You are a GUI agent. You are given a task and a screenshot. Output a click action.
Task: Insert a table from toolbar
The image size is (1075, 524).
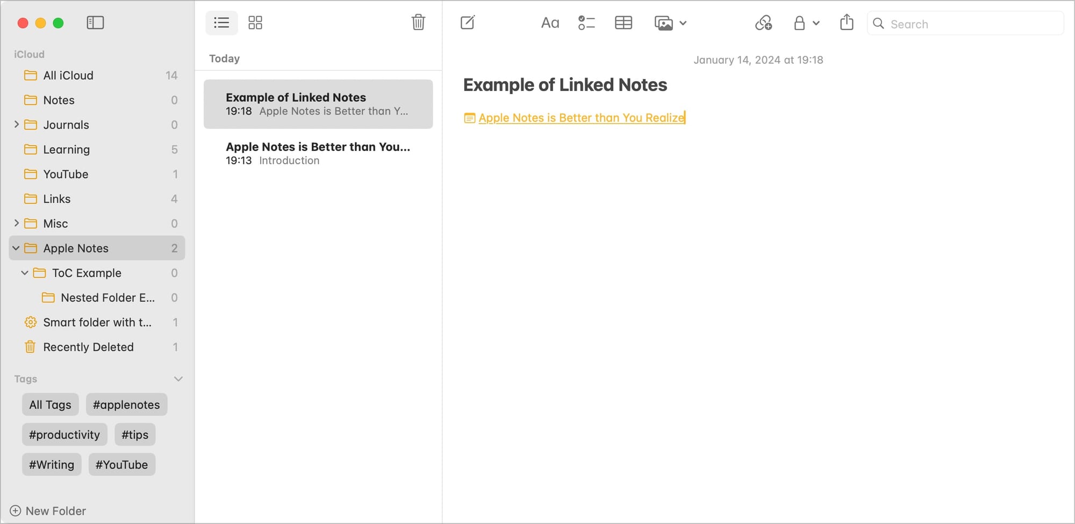point(623,23)
